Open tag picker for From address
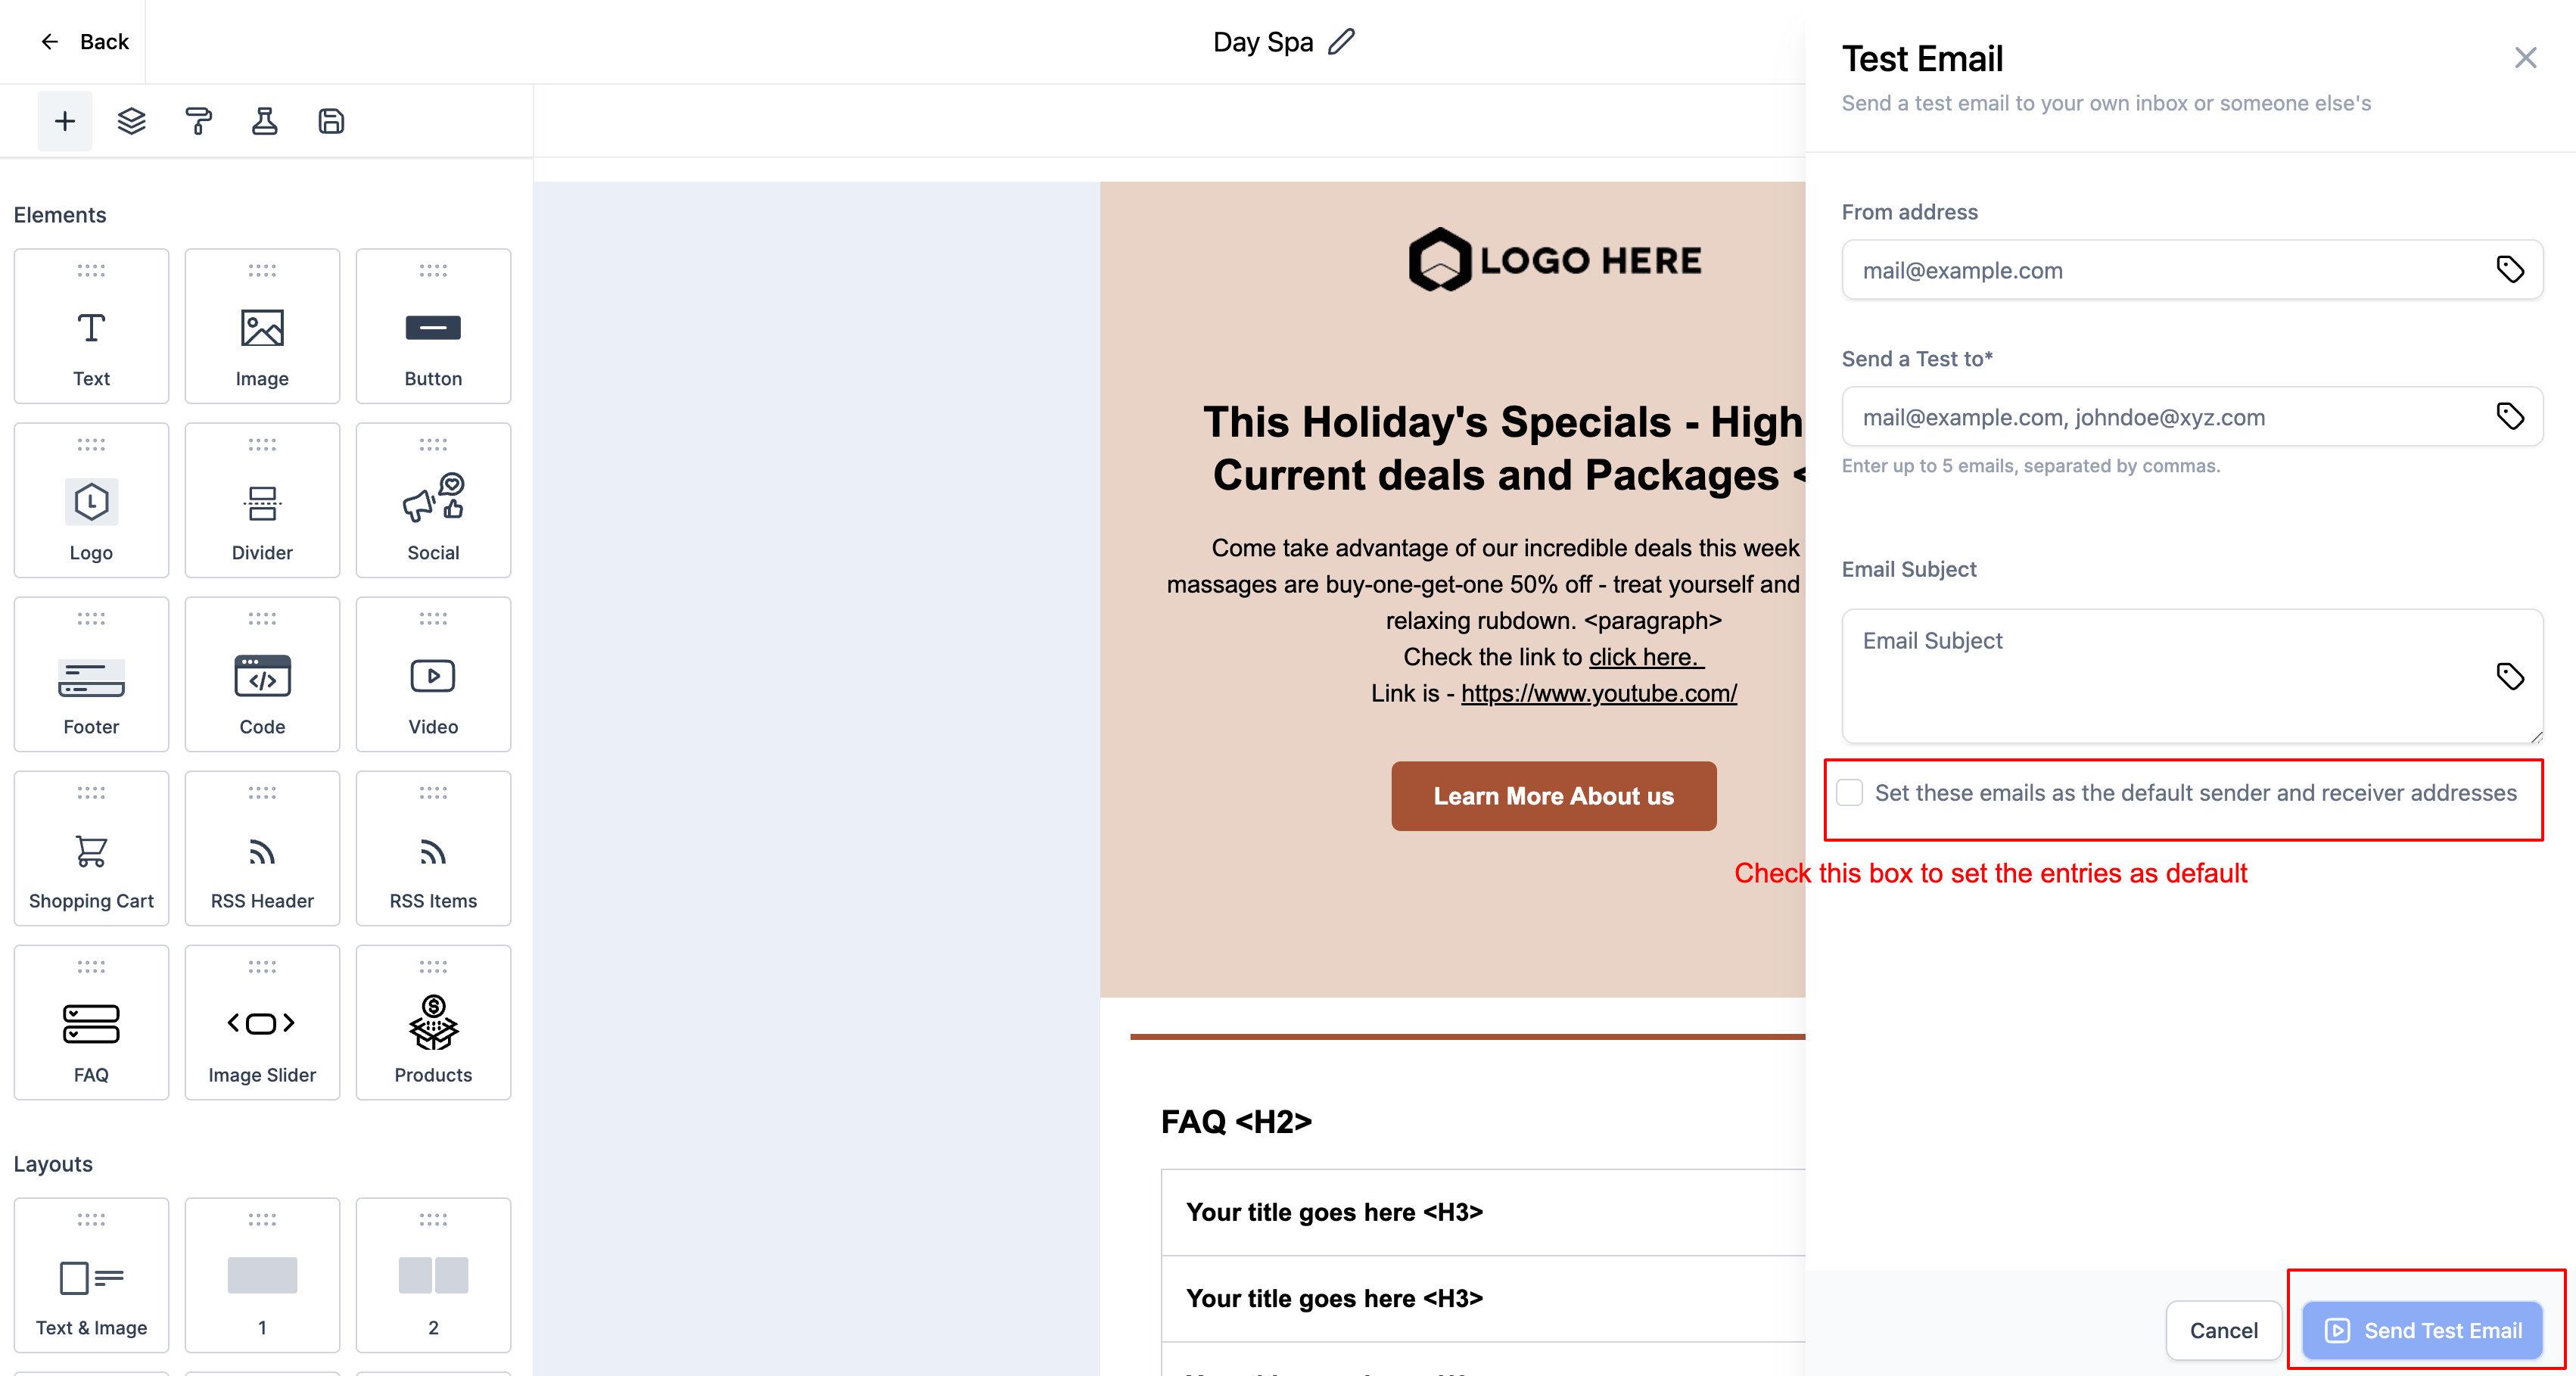 pos(2509,269)
